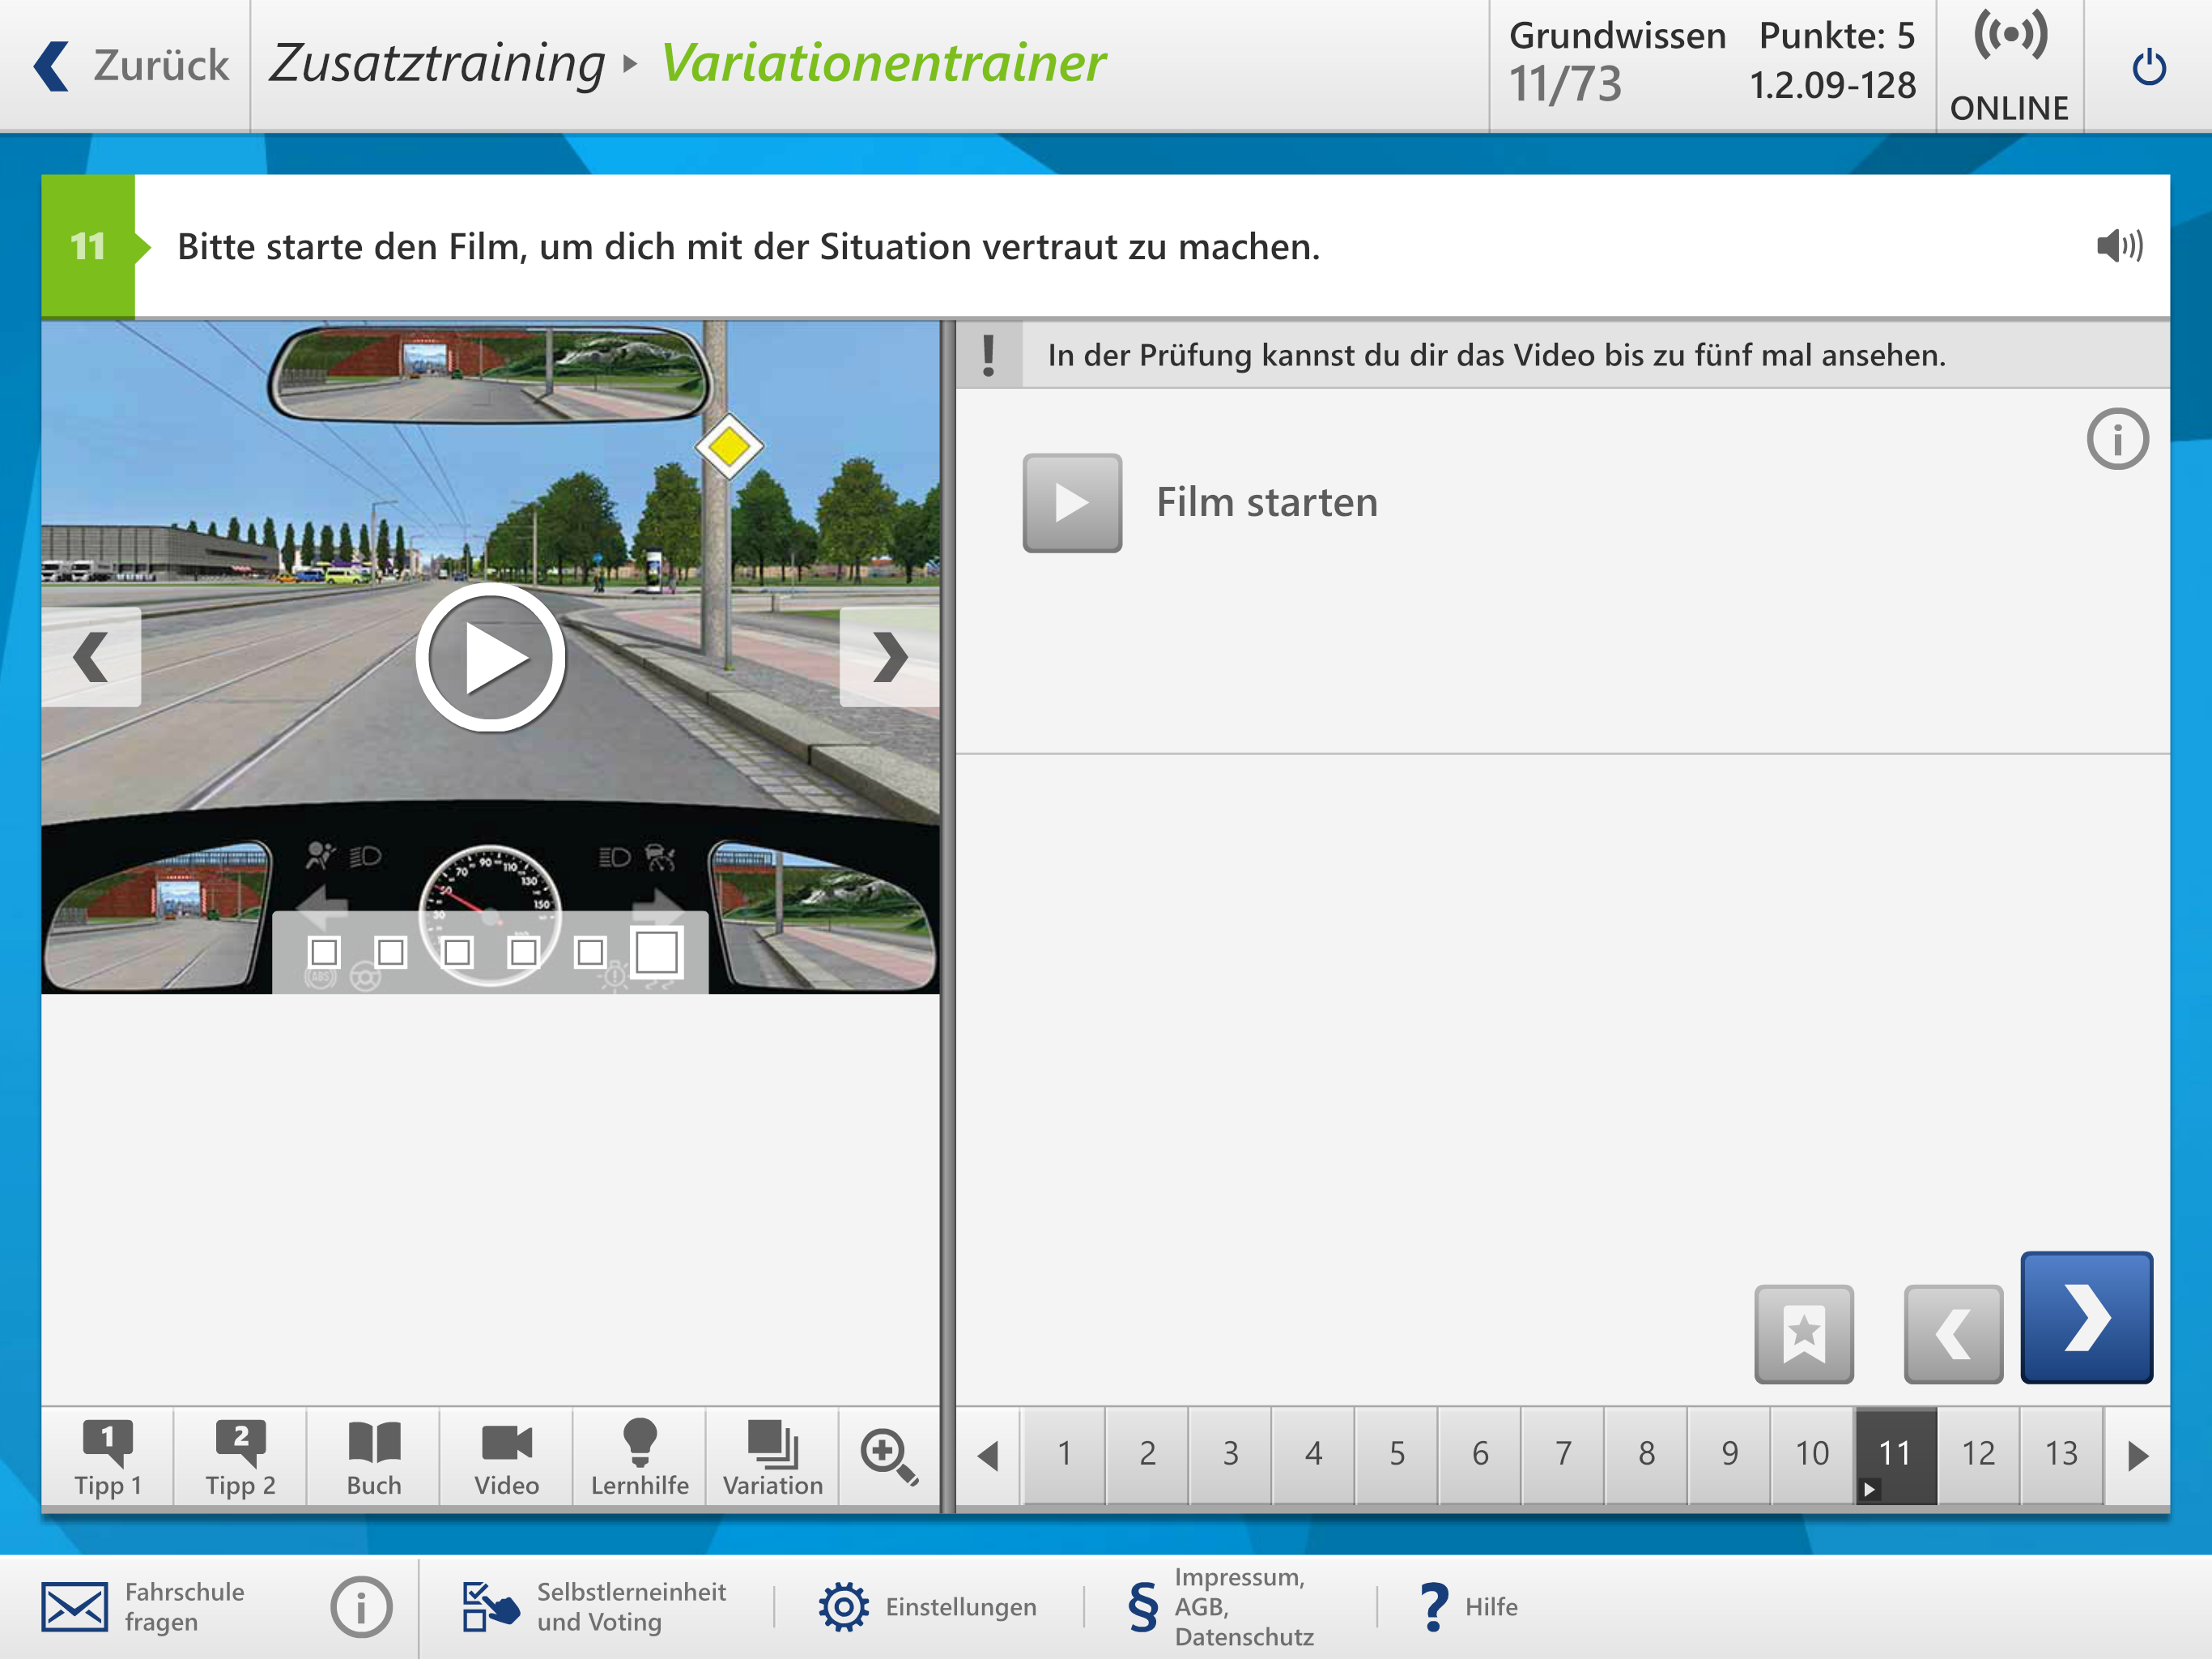Click Film starten button
Image resolution: width=2212 pixels, height=1659 pixels.
click(x=1072, y=502)
